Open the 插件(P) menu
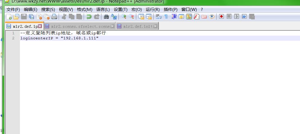 click(x=171, y=9)
